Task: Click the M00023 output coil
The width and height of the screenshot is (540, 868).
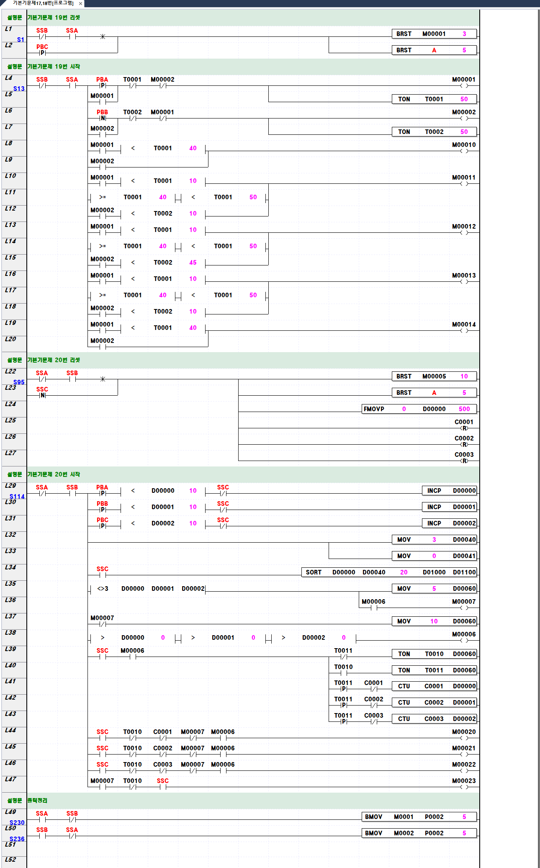Action: coord(464,787)
